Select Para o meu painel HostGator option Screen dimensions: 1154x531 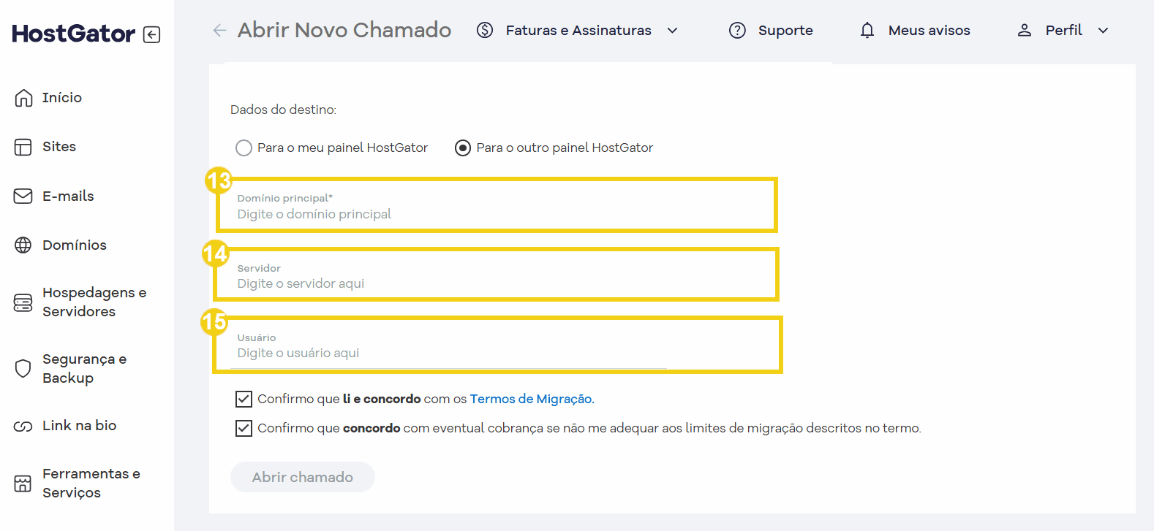[244, 148]
